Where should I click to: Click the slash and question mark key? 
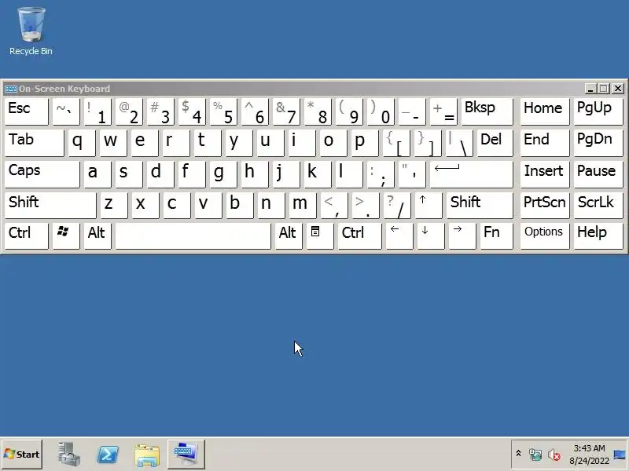click(397, 205)
